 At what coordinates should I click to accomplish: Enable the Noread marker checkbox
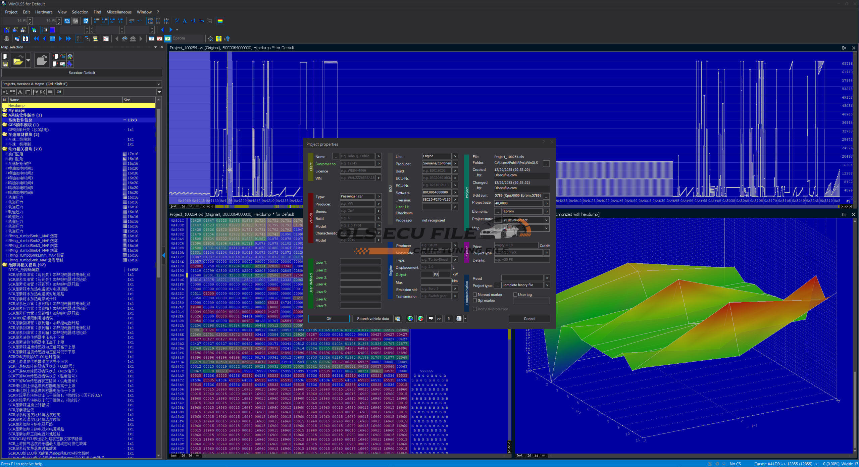475,295
